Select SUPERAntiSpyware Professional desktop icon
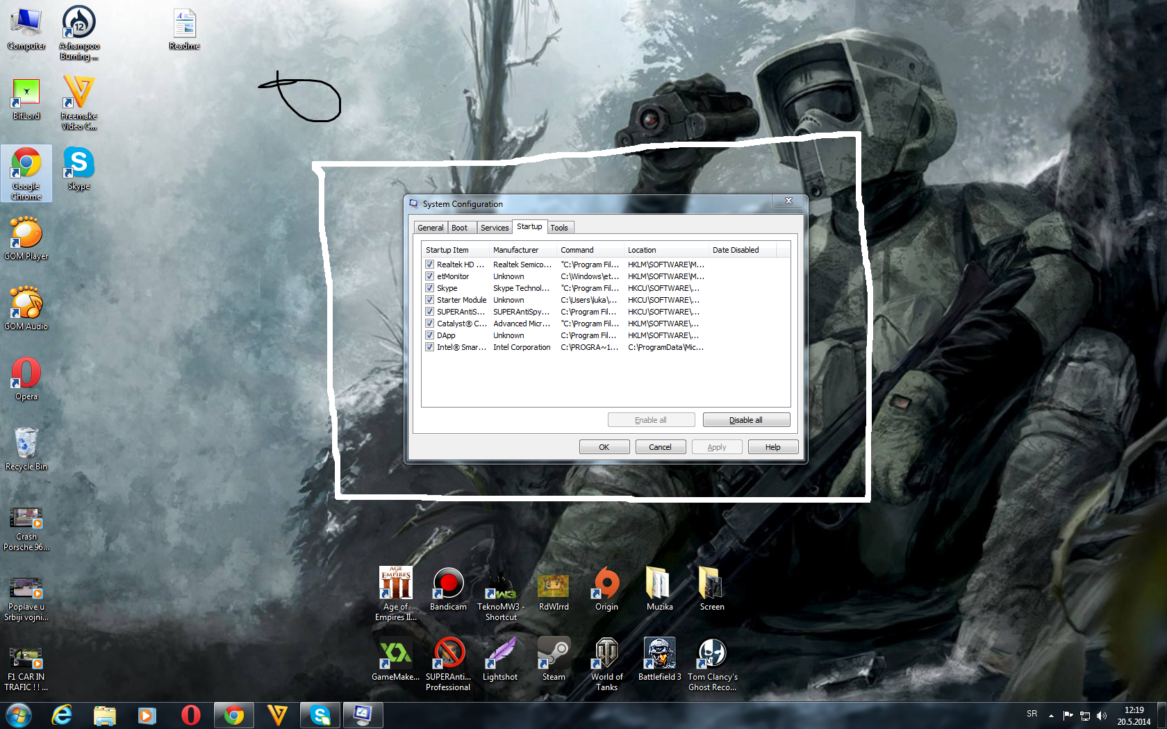 coord(448,664)
